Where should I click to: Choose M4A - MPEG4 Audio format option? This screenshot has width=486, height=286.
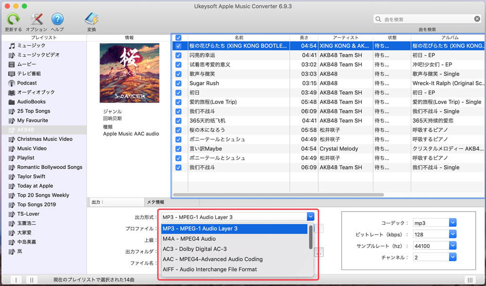pos(234,238)
